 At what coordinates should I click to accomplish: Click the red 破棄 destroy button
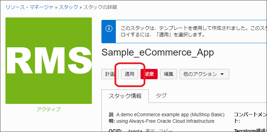click(x=149, y=74)
